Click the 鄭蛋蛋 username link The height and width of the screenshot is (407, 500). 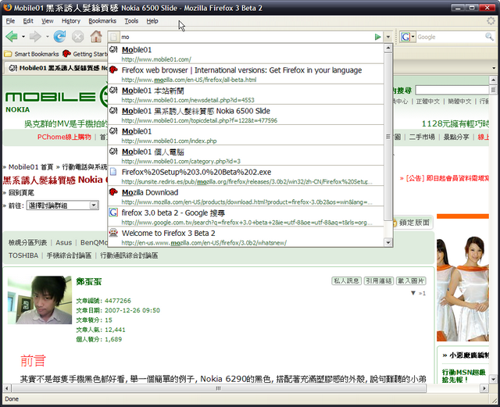pos(89,281)
